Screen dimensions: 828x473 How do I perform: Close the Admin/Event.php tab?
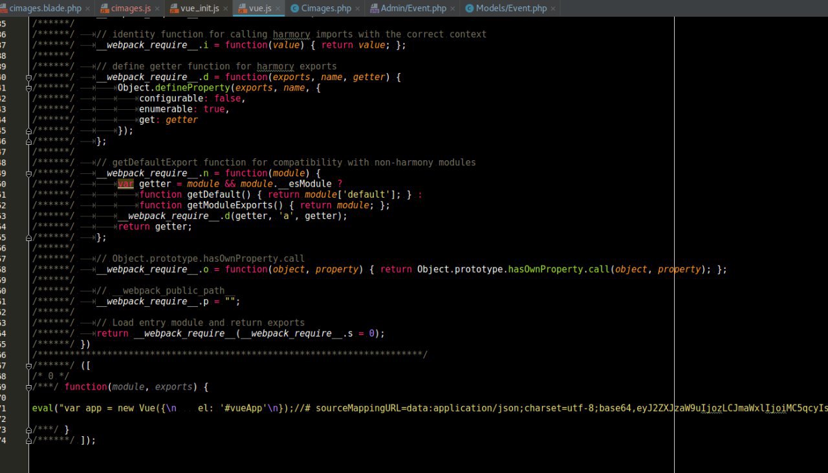(453, 9)
